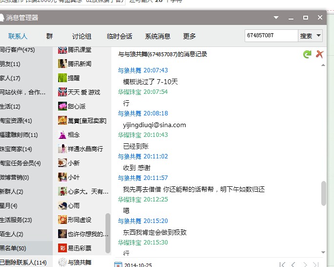Click the contact list scrollbar thumb

click(x=108, y=233)
